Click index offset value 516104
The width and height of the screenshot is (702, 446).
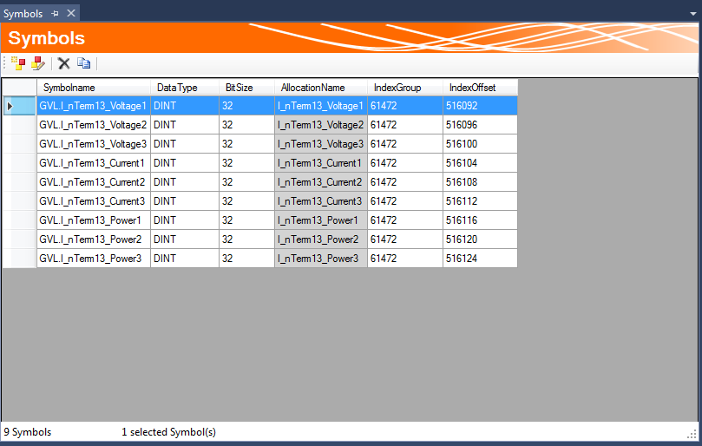481,163
